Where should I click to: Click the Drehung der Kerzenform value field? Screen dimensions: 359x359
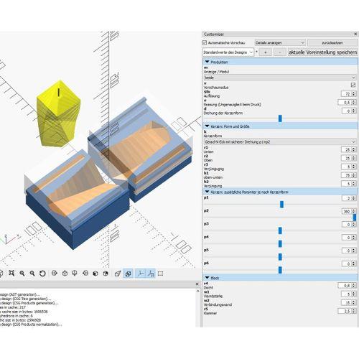(x=349, y=111)
